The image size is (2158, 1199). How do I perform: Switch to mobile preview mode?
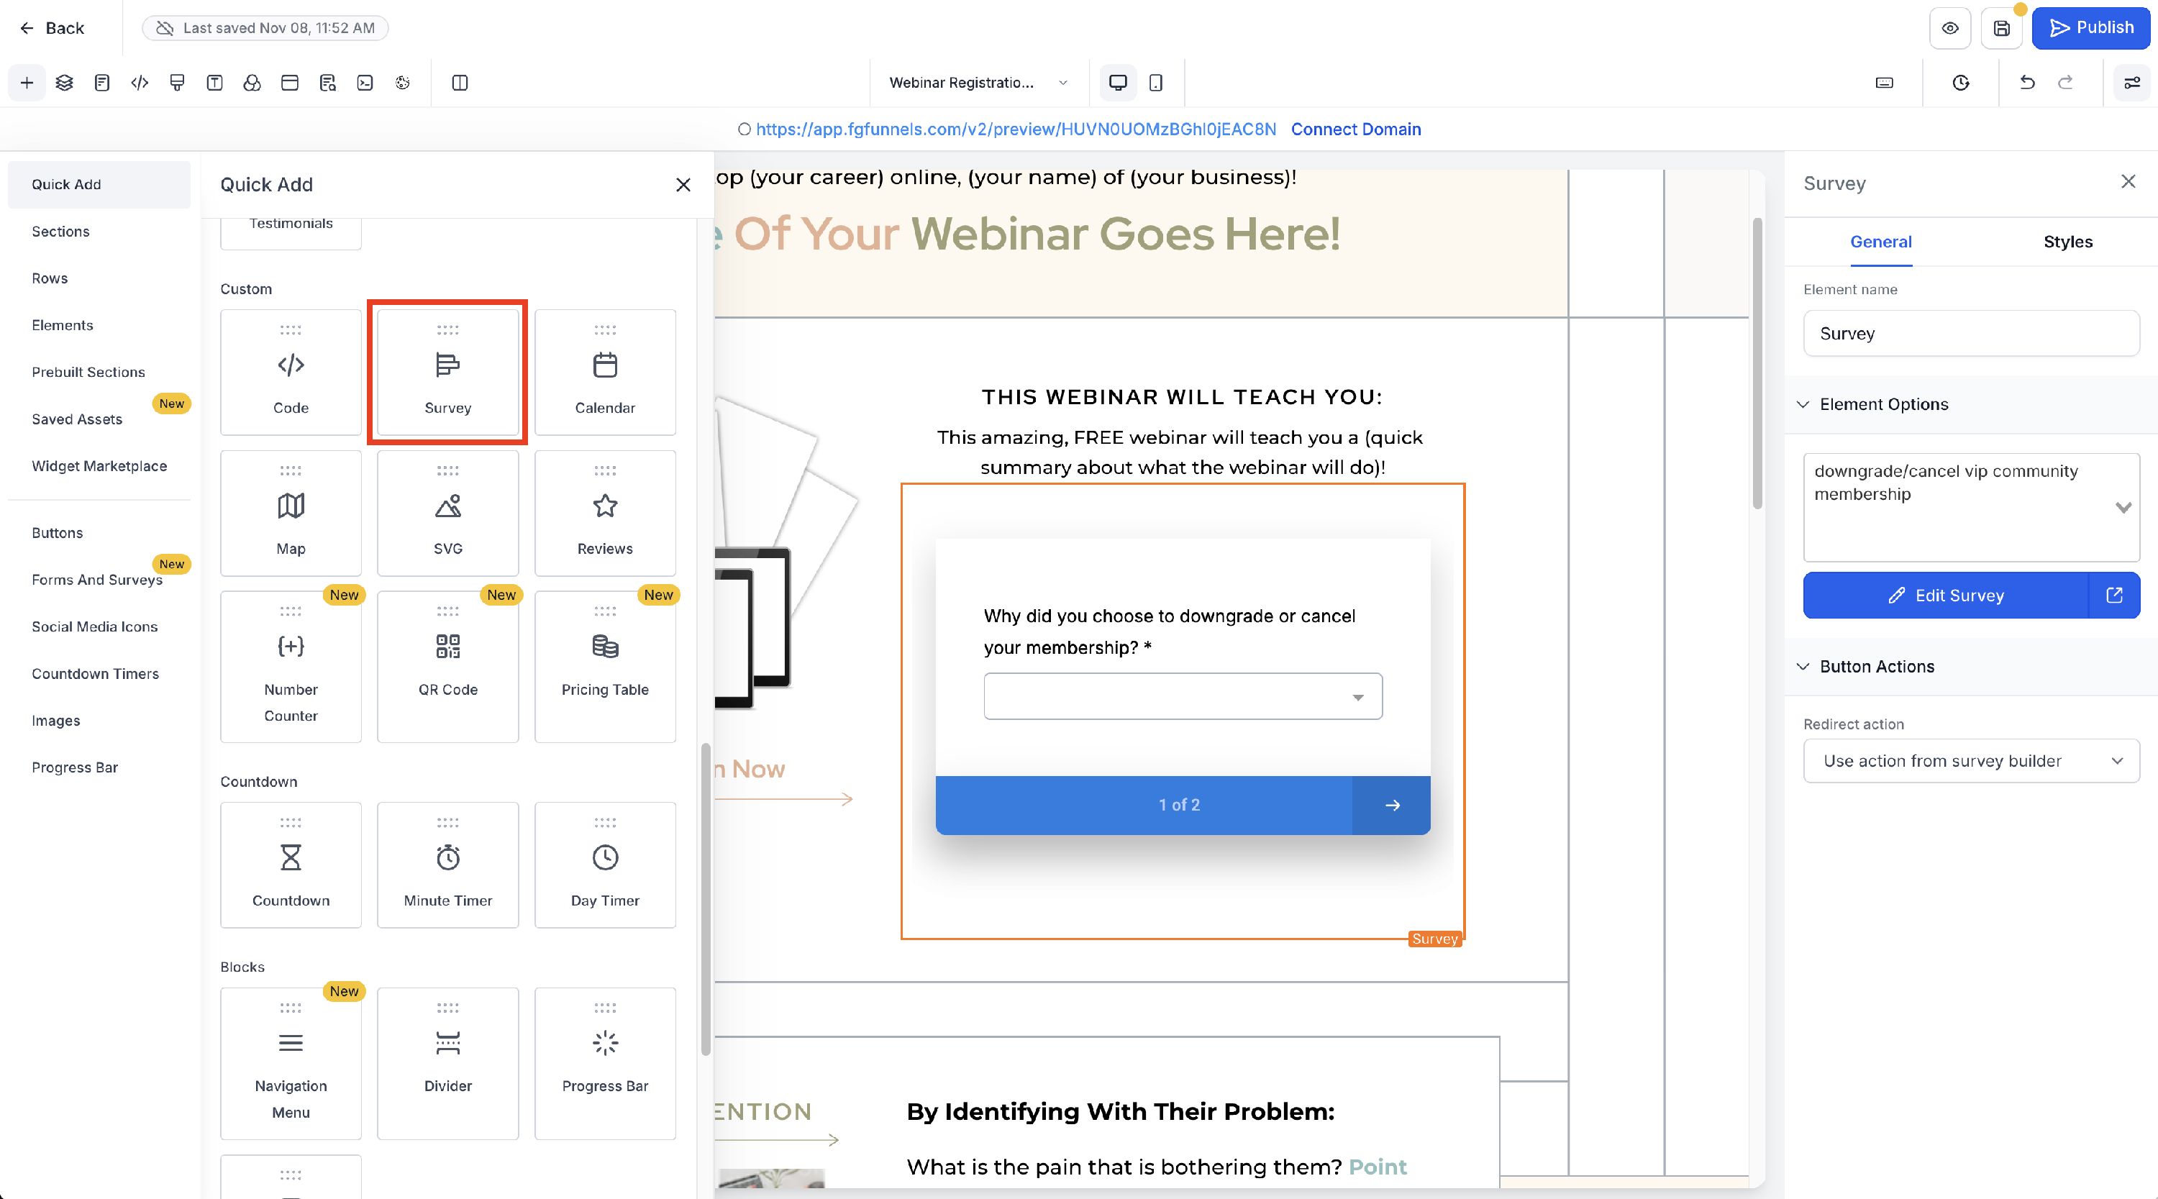coord(1156,82)
